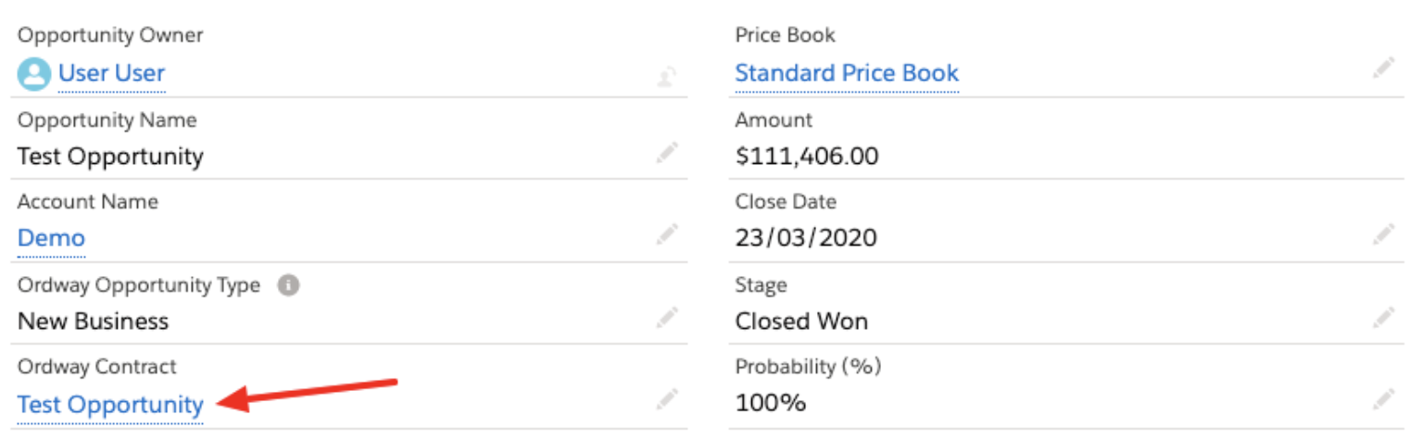Open the User User owner link
This screenshot has height=440, width=1422.
tap(112, 73)
